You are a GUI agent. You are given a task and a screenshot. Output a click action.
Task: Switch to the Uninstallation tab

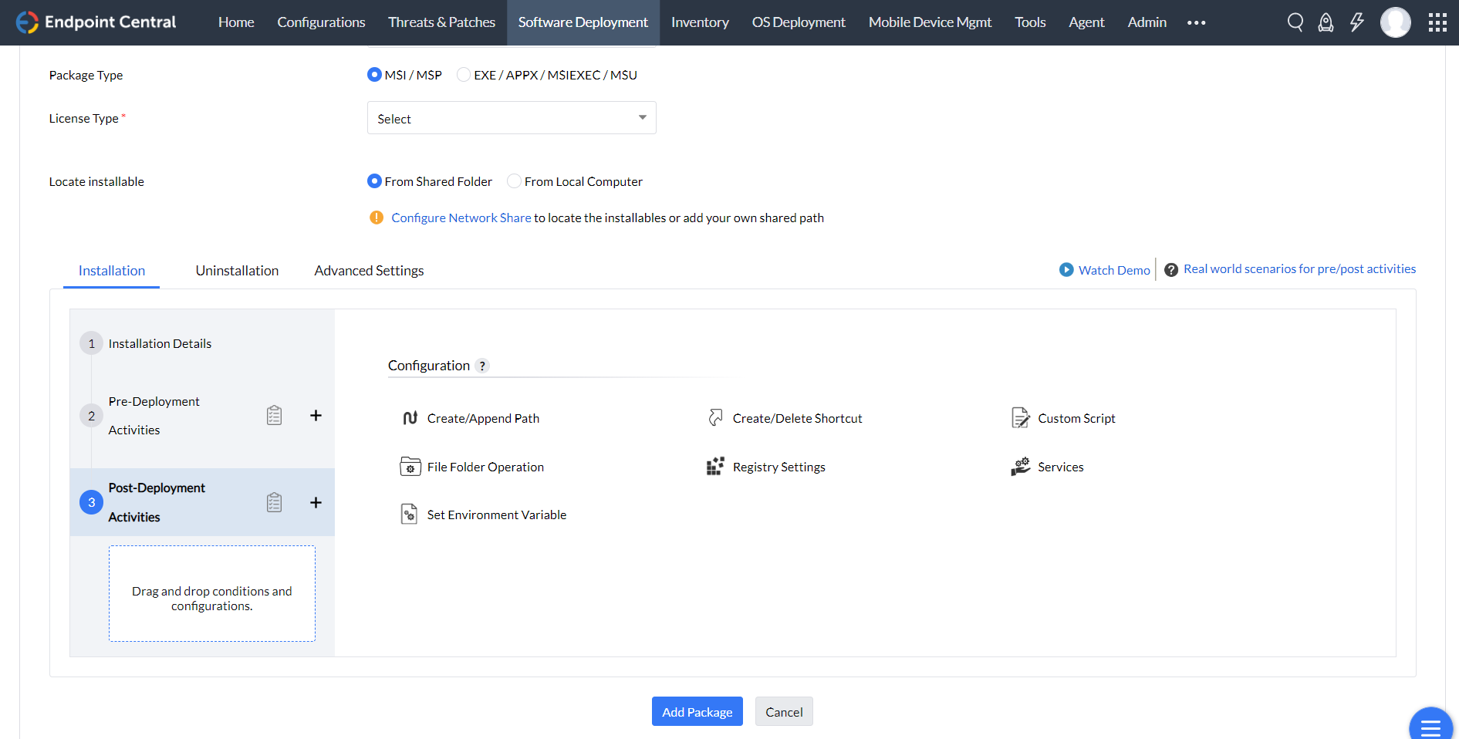[237, 270]
